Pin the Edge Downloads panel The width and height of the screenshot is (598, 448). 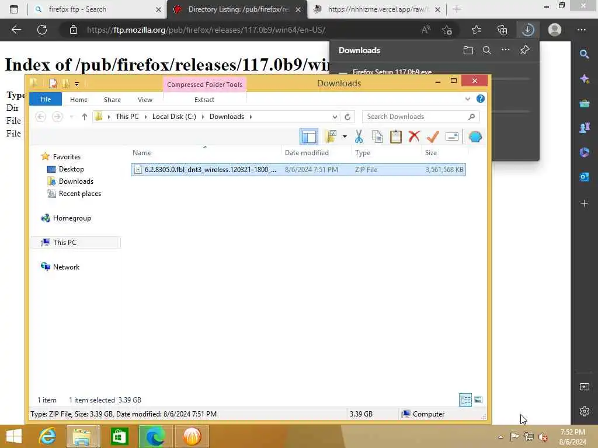click(x=524, y=50)
